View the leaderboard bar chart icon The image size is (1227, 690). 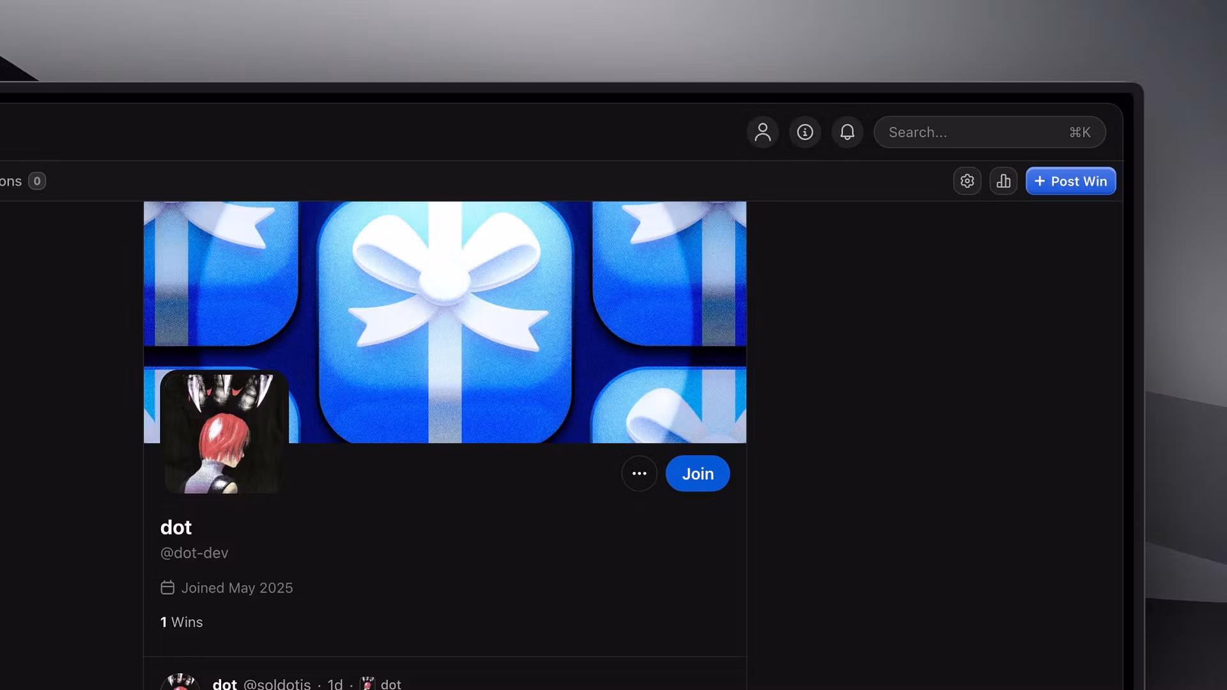pos(1003,181)
